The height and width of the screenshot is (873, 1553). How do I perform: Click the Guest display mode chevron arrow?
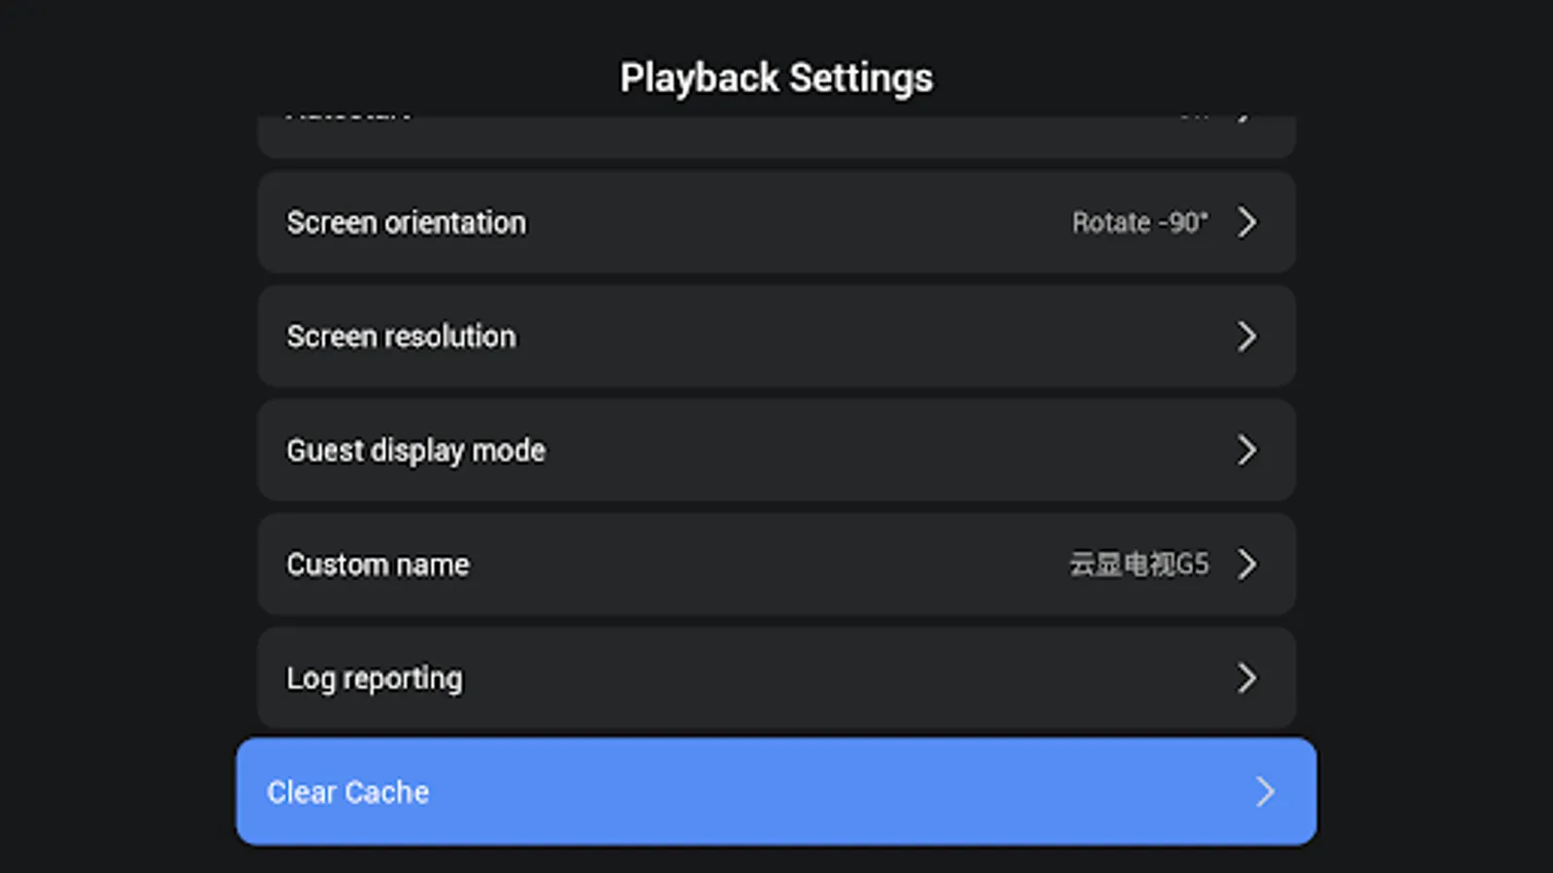pyautogui.click(x=1247, y=450)
